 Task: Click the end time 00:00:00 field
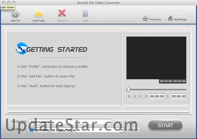coord(179,96)
